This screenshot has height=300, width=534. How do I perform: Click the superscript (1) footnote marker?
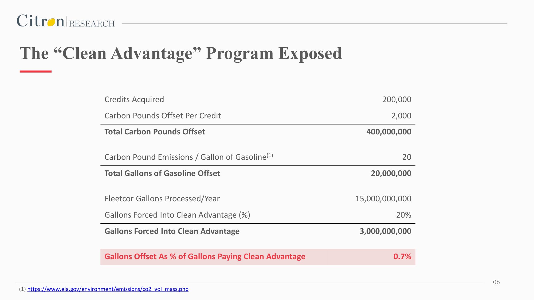[x=270, y=155]
